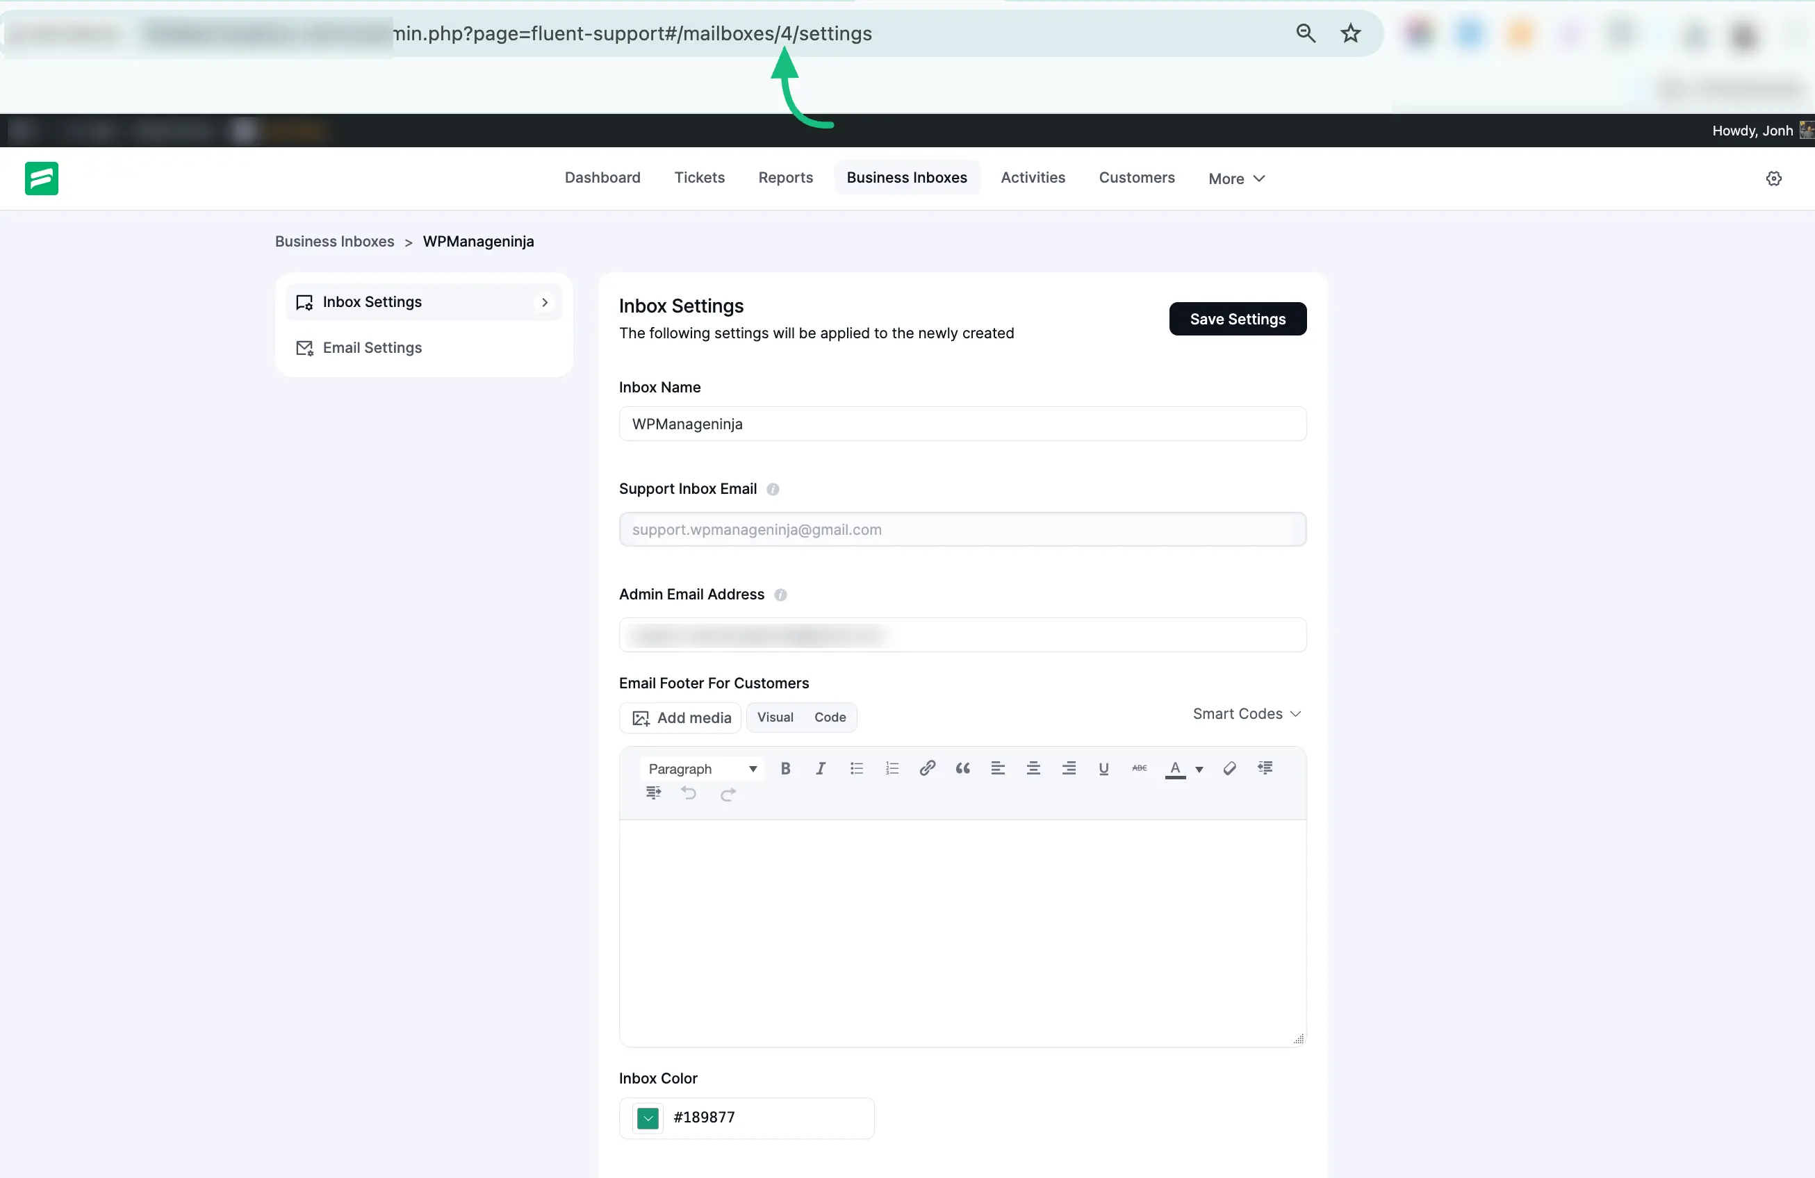Apply italic formatting in editor
Image resolution: width=1815 pixels, height=1178 pixels.
(821, 768)
